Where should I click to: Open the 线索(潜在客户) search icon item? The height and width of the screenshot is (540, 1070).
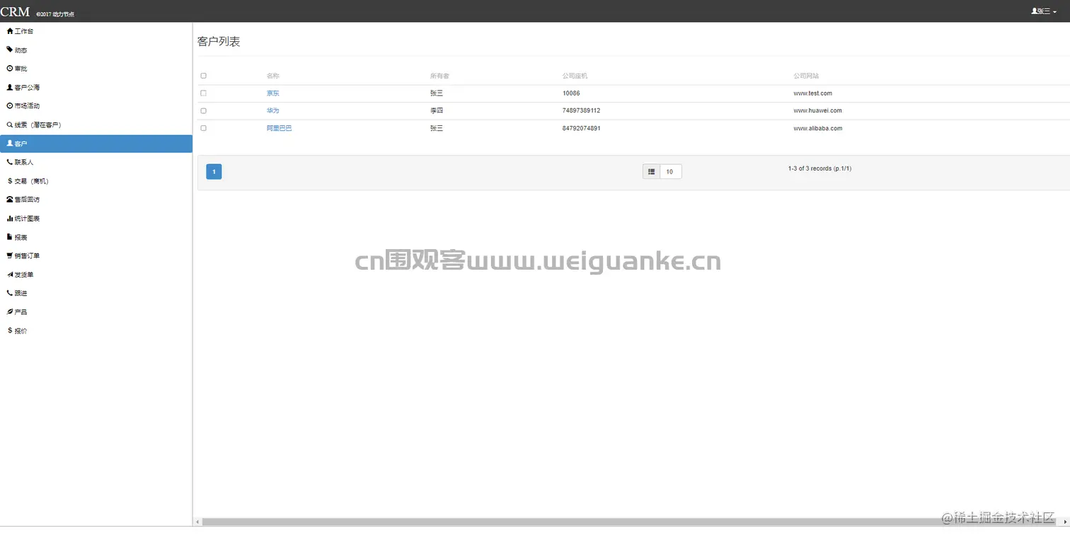[34, 125]
